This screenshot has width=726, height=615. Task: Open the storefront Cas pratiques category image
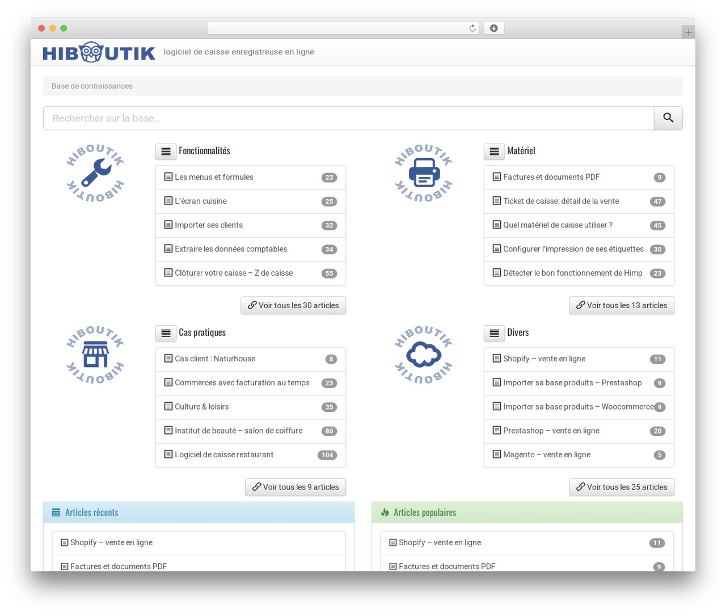click(95, 355)
